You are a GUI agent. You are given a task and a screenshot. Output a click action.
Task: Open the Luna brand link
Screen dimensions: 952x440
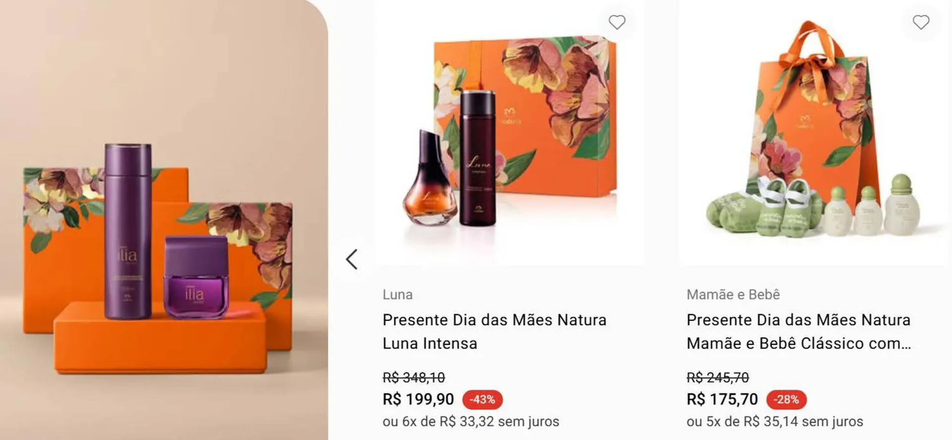pos(397,295)
